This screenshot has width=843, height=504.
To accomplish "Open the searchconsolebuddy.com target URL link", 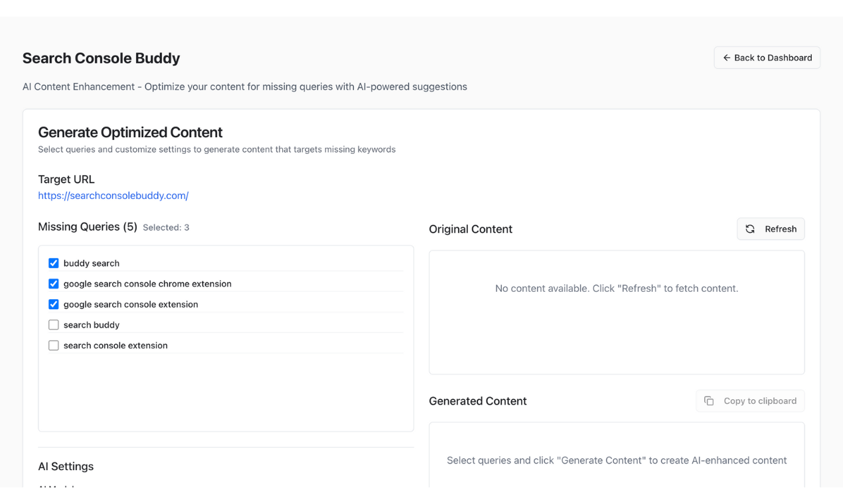I will (114, 196).
